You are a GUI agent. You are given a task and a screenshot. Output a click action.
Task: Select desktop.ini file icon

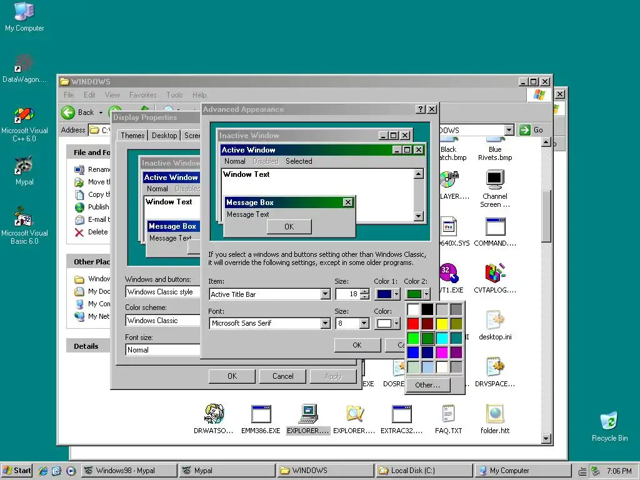coord(495,325)
